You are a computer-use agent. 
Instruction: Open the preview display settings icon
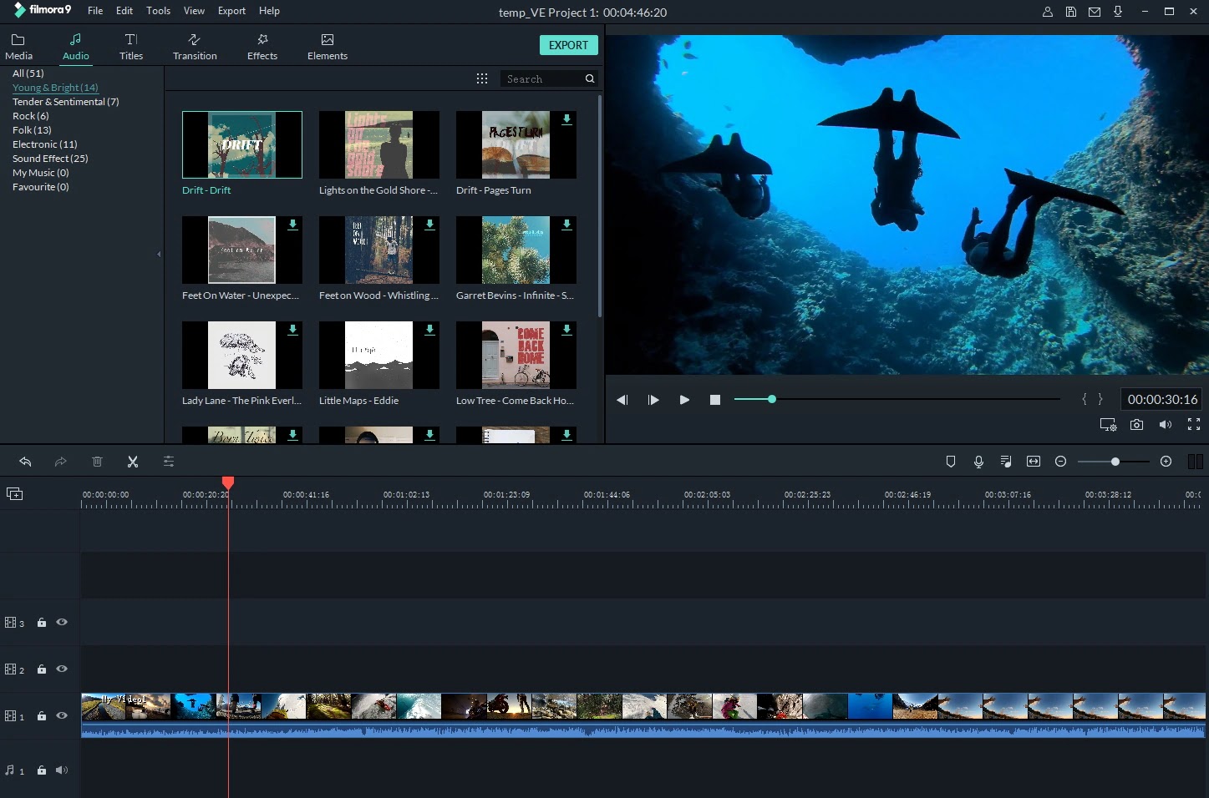(1108, 425)
